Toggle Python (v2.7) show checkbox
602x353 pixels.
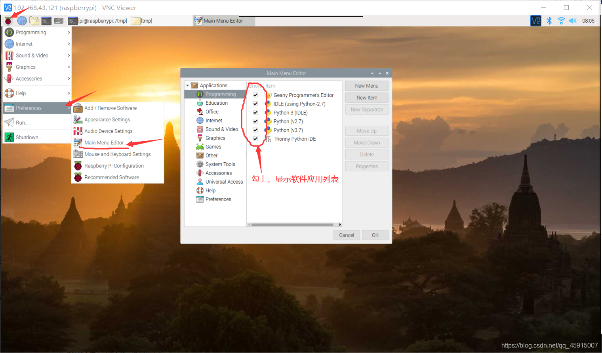coord(255,121)
